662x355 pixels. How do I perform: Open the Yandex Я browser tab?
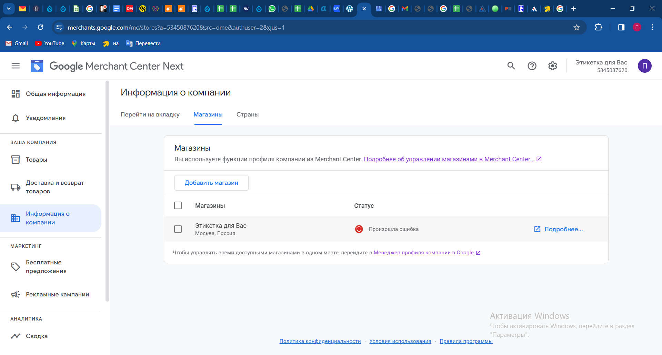click(36, 9)
